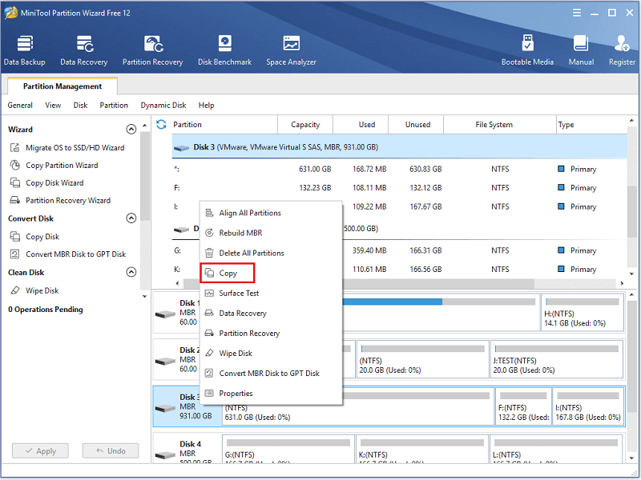This screenshot has width=641, height=480.
Task: Select the F: partition row
Action: click(x=399, y=188)
